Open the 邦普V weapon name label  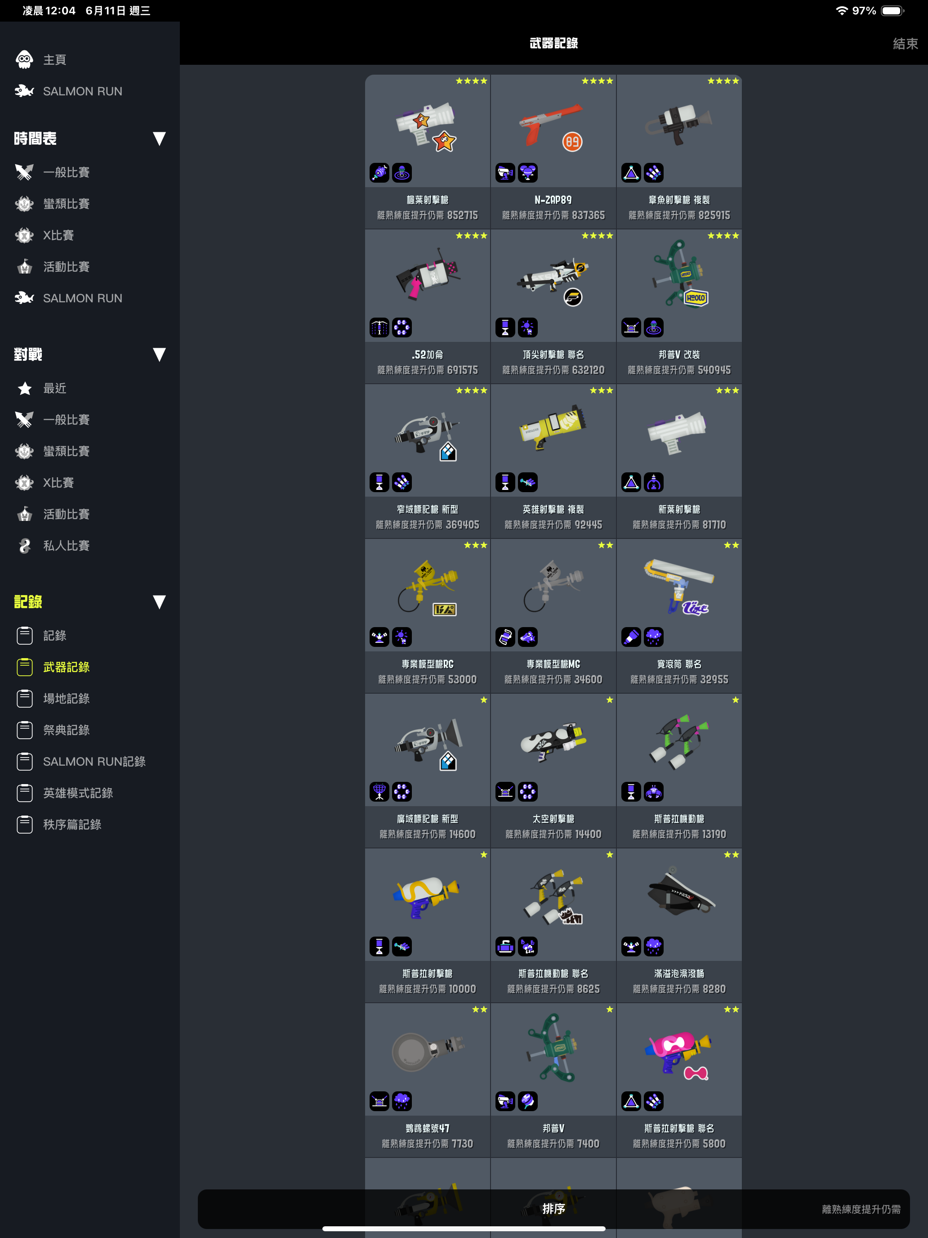click(x=553, y=1128)
